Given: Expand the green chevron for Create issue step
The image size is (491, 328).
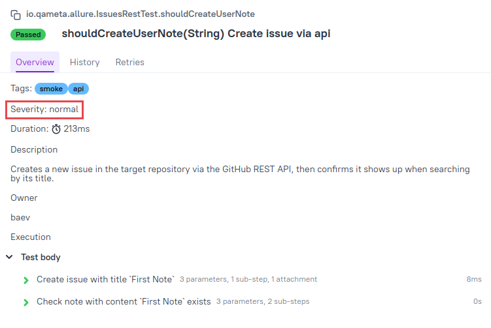Looking at the screenshot, I should click(x=26, y=280).
